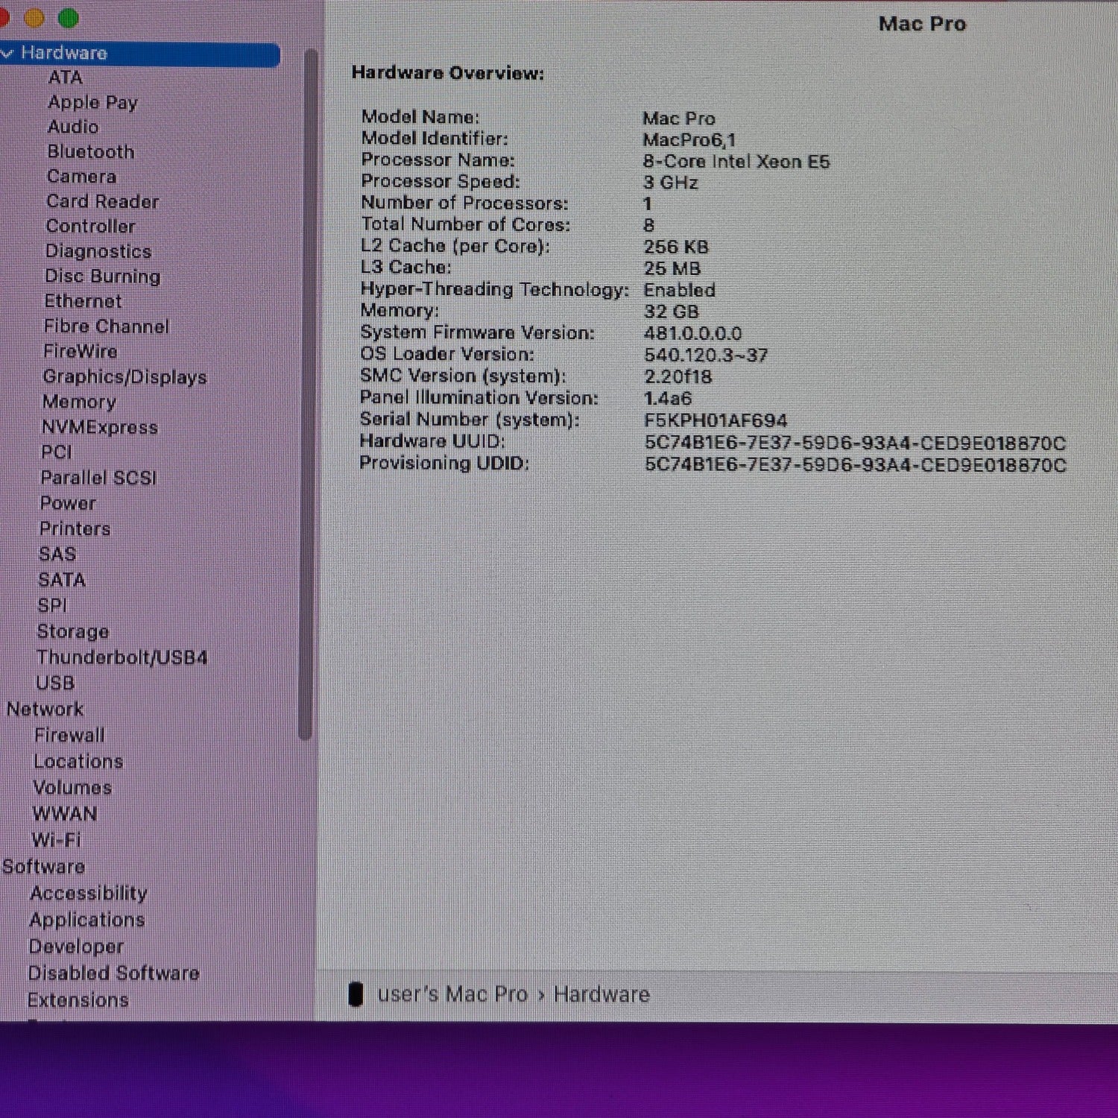Select Disabled Software in the sidebar

point(114,973)
